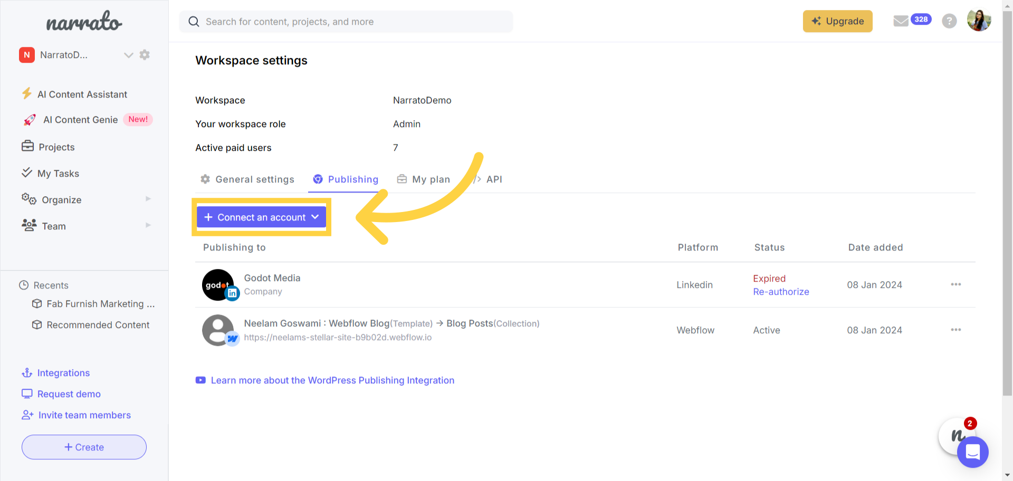Click the Date added column header
This screenshot has width=1013, height=481.
[875, 247]
